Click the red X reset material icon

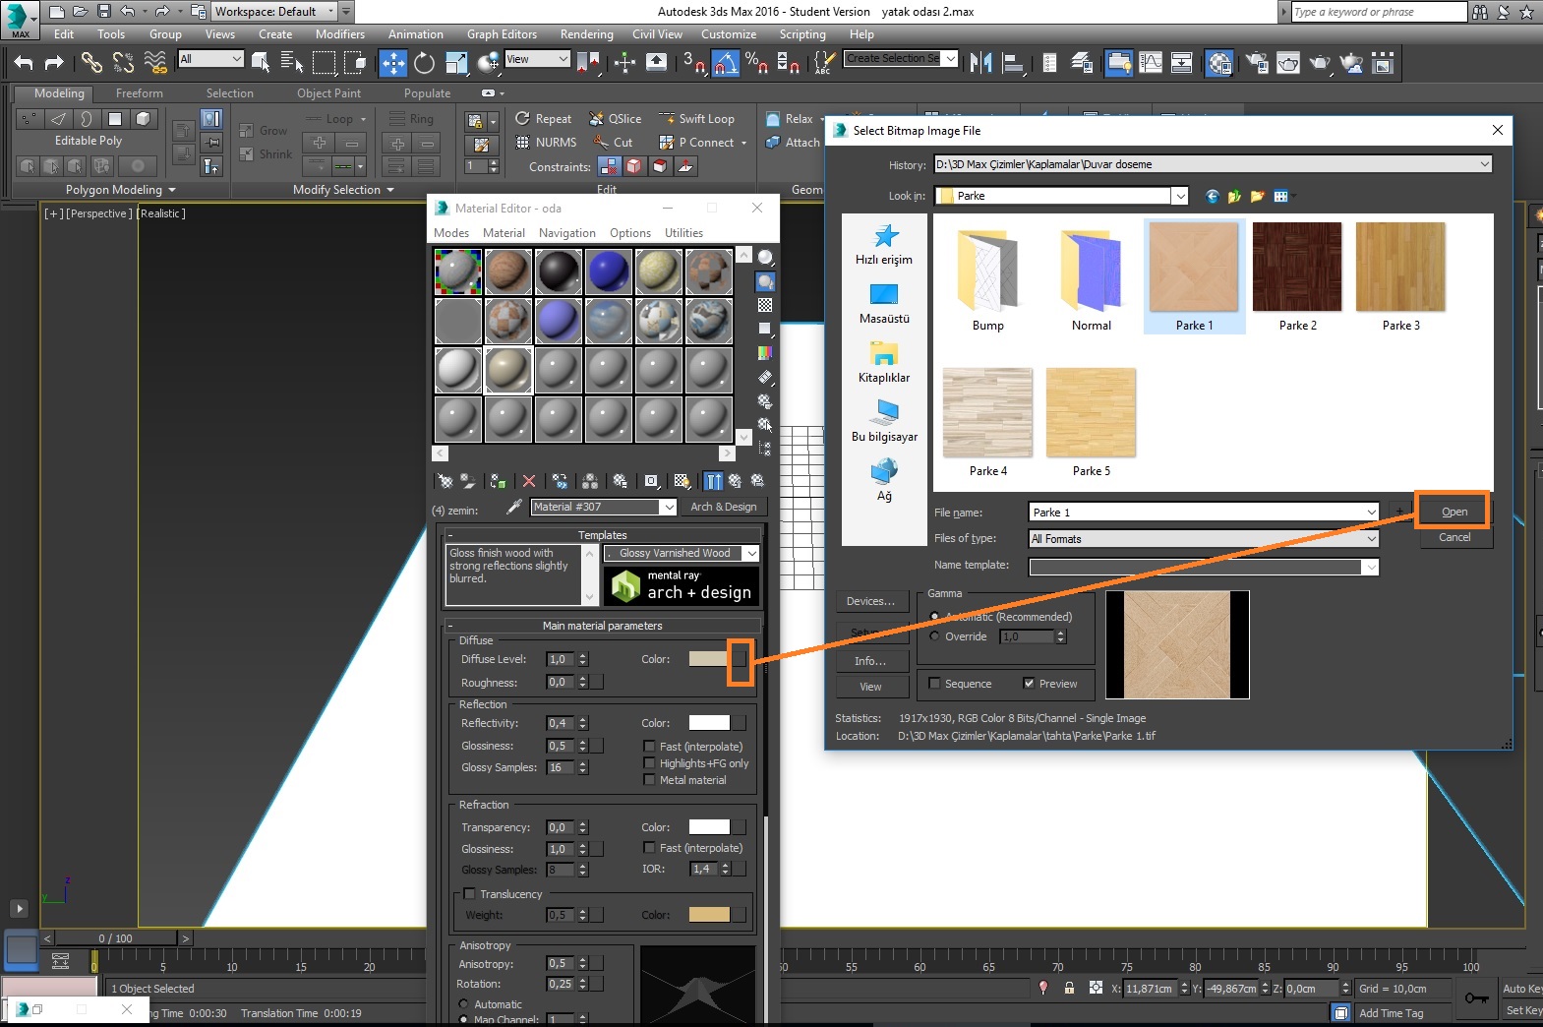529,481
